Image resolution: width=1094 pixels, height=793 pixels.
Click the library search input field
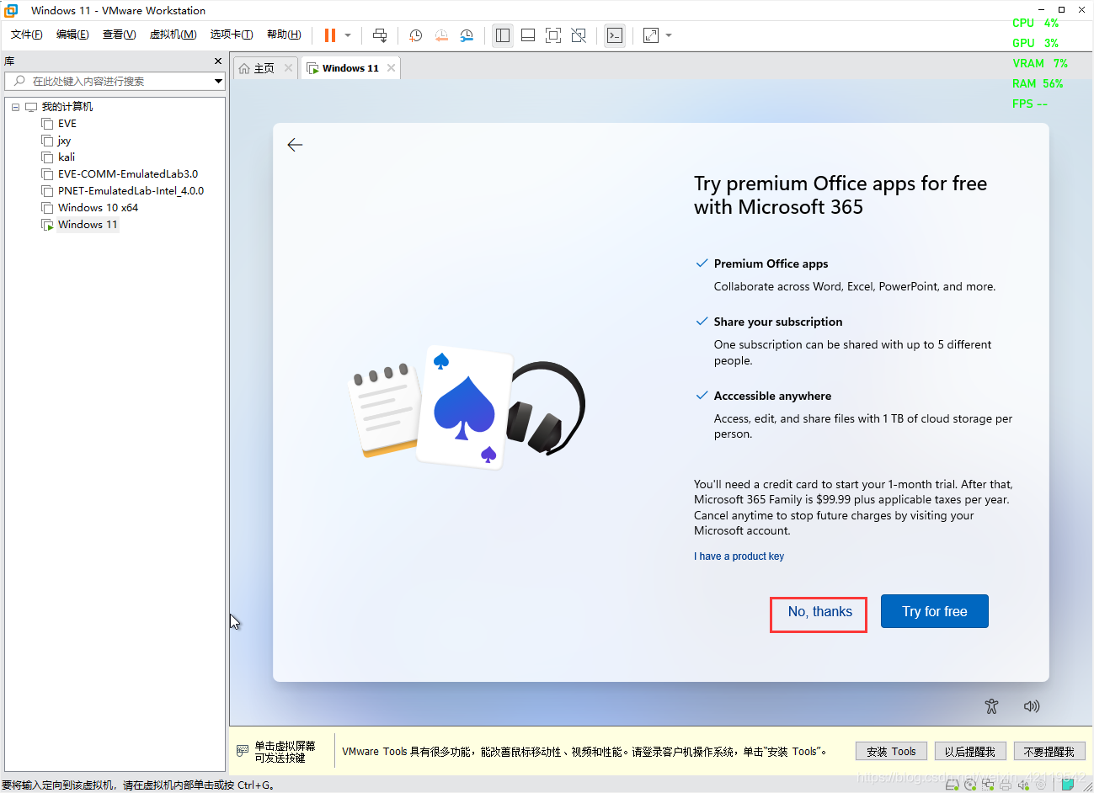click(114, 81)
